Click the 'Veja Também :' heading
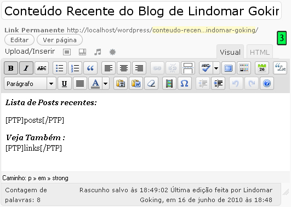The height and width of the screenshot is (207, 291). click(35, 137)
